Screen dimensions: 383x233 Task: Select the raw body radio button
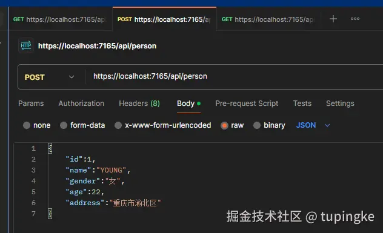pos(224,125)
